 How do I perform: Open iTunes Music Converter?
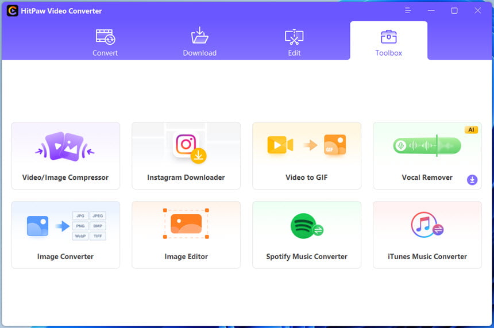[427, 235]
